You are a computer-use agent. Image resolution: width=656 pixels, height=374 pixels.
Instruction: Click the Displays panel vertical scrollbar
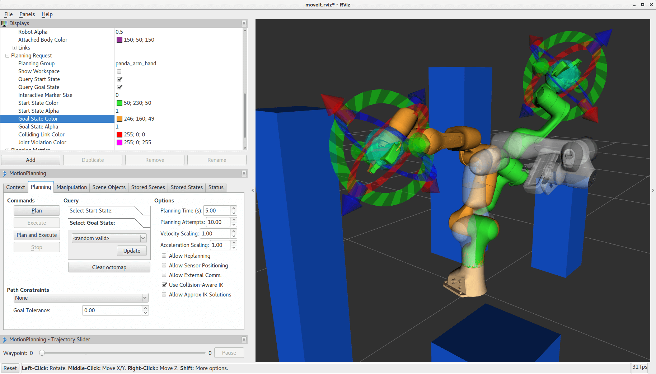245,116
